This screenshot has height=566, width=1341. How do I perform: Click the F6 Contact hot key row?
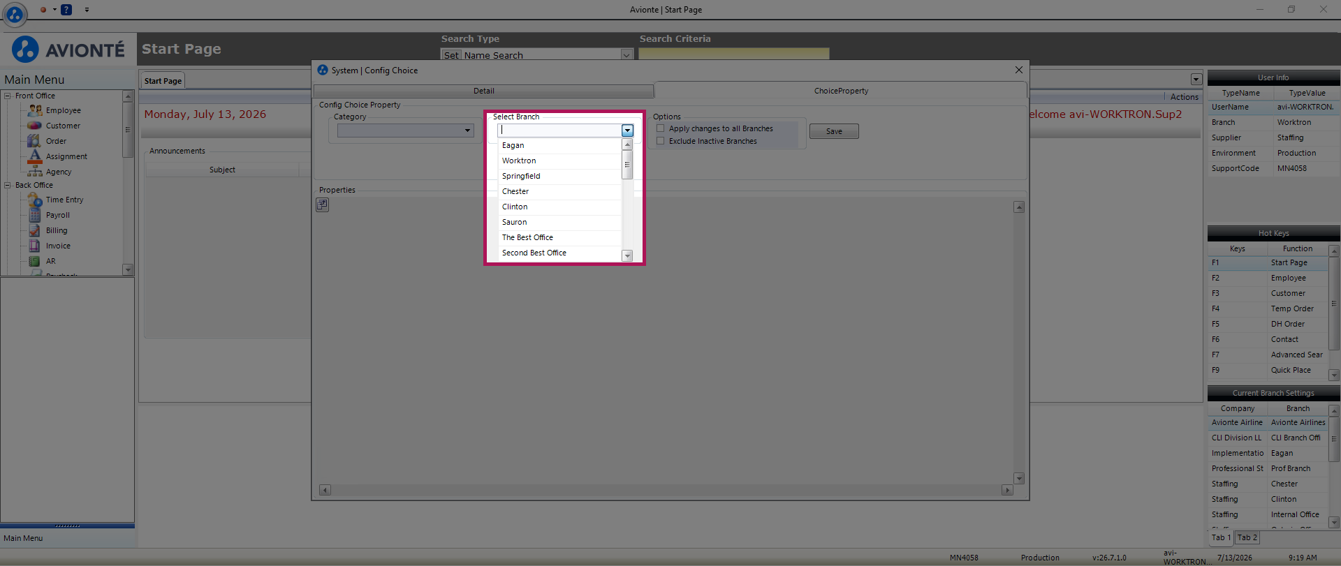[x=1268, y=339]
